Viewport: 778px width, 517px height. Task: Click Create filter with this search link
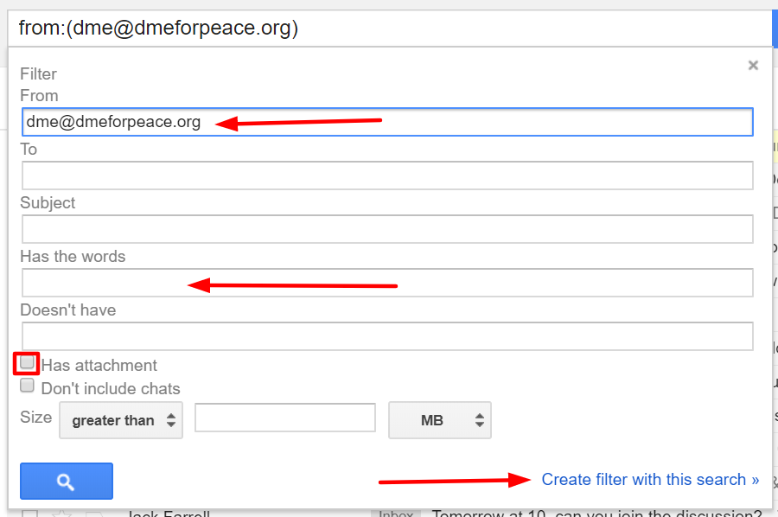click(x=650, y=479)
